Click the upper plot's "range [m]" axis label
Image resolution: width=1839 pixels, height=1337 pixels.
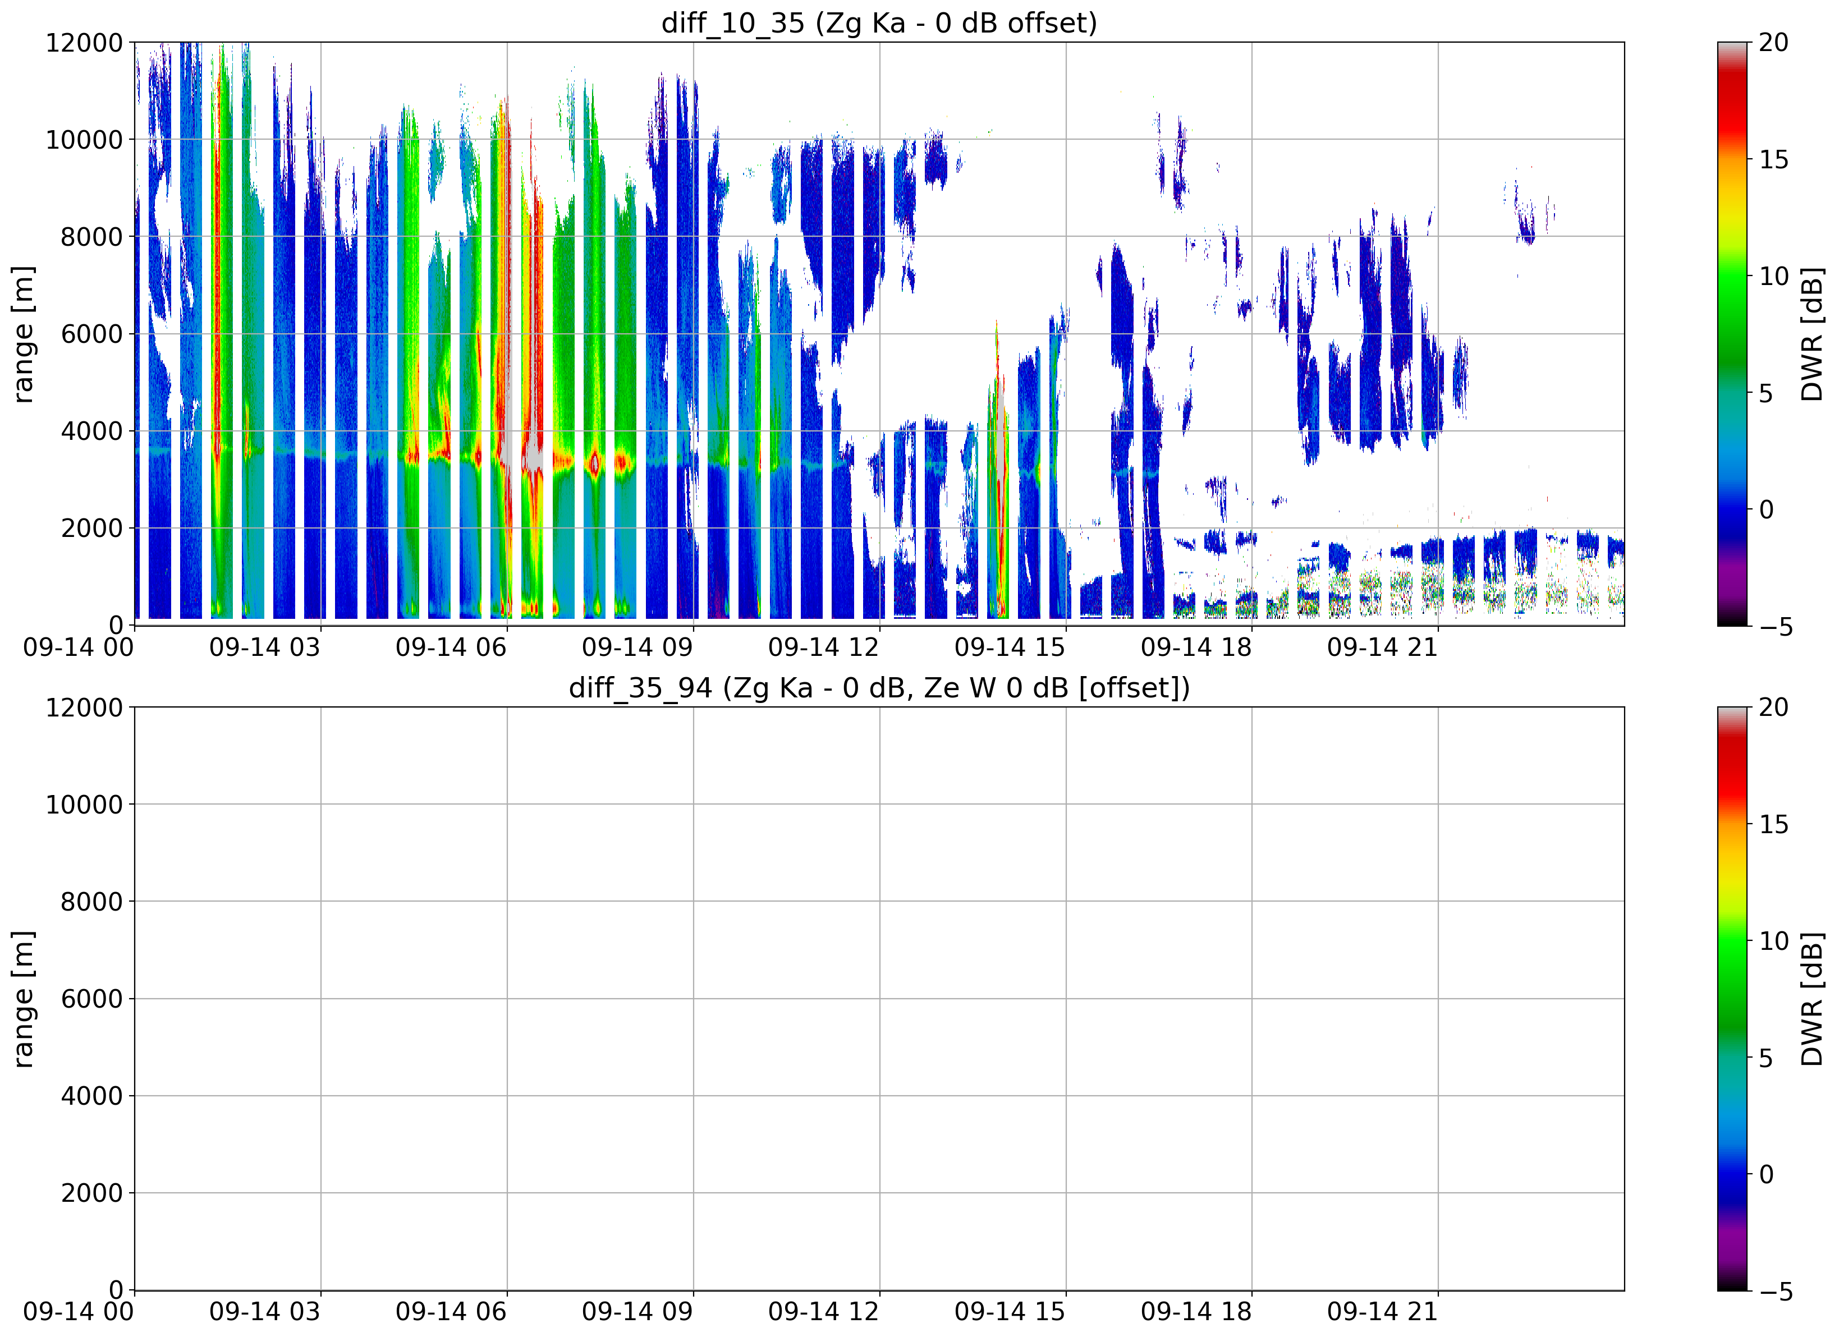click(x=24, y=334)
